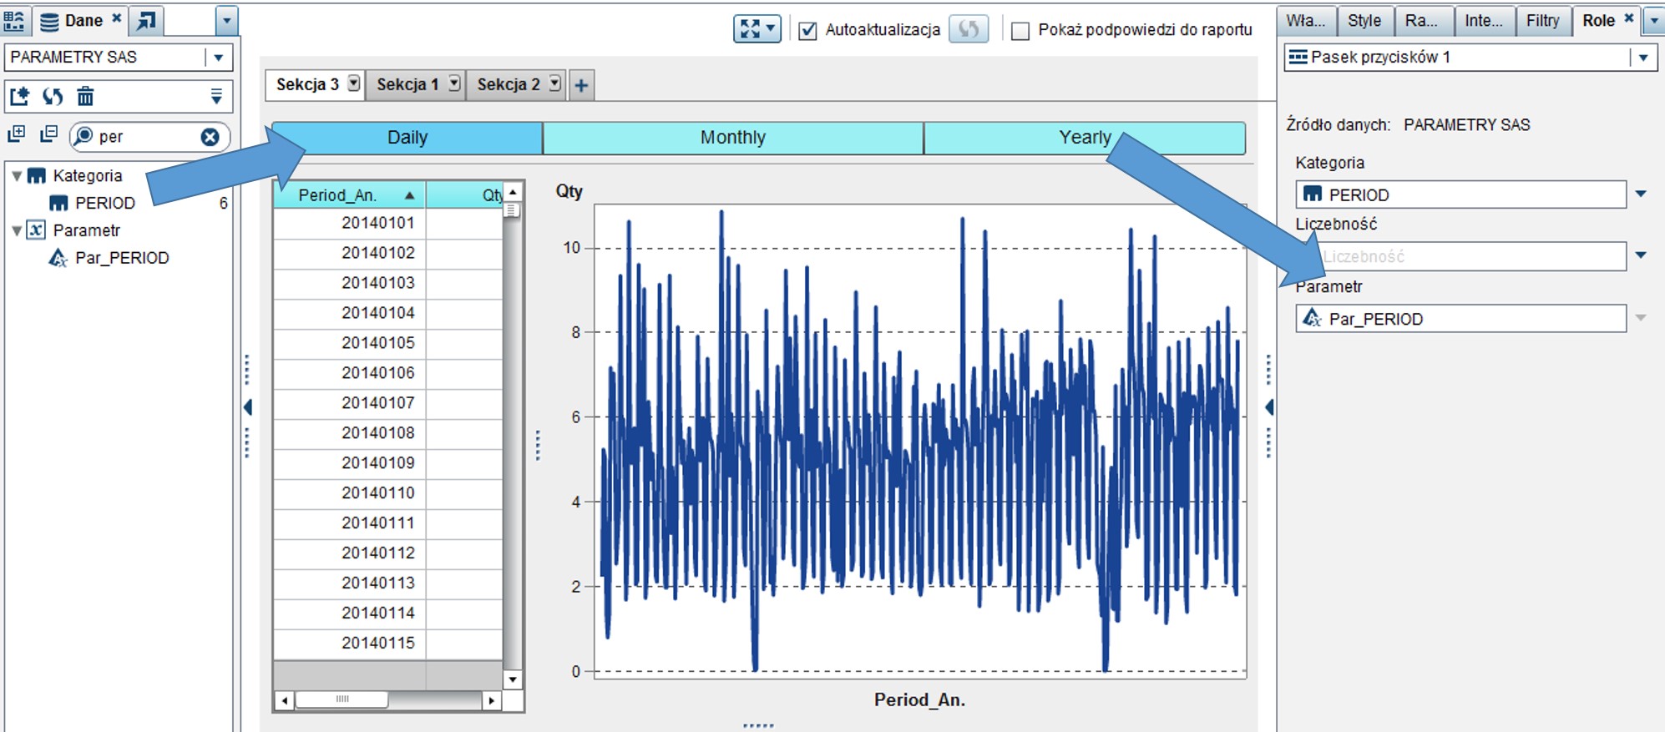This screenshot has width=1665, height=732.
Task: Open the left panel tabs dropdown
Action: pyautogui.click(x=226, y=21)
